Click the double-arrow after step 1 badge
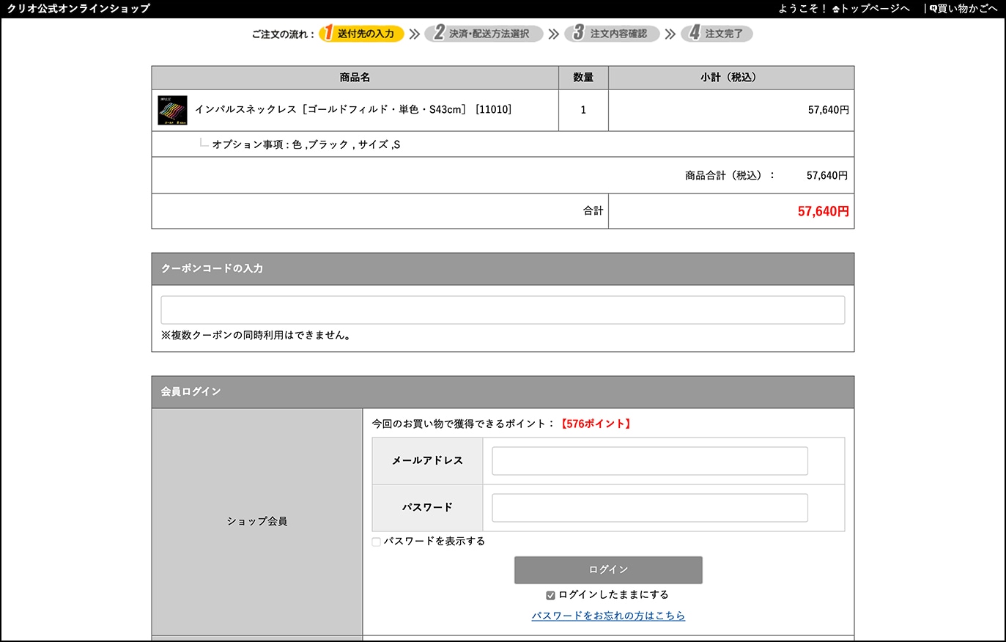Image resolution: width=1006 pixels, height=642 pixels. tap(415, 34)
